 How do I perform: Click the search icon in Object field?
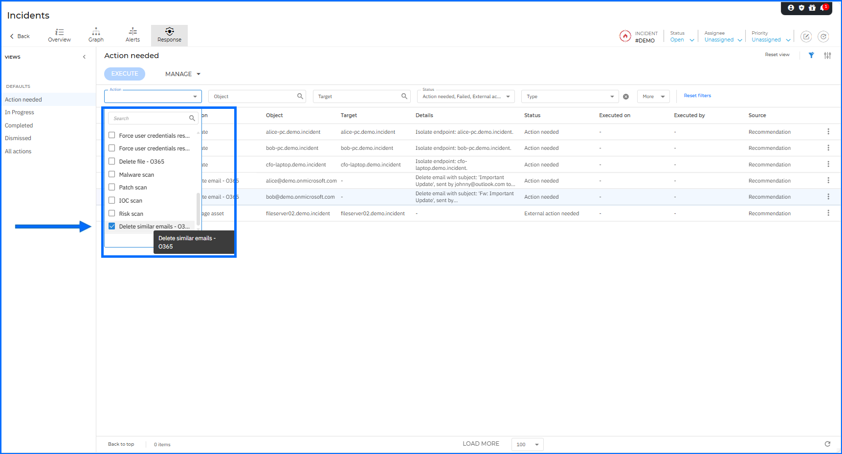coord(300,96)
